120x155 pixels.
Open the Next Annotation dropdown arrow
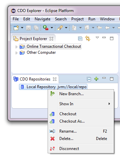(81, 28)
